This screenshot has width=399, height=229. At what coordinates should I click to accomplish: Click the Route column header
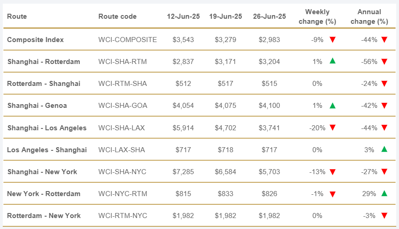17,16
